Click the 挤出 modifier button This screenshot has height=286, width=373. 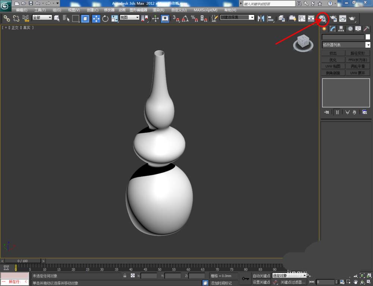click(333, 53)
